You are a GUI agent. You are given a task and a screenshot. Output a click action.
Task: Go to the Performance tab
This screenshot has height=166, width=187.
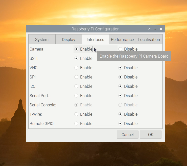point(122,39)
